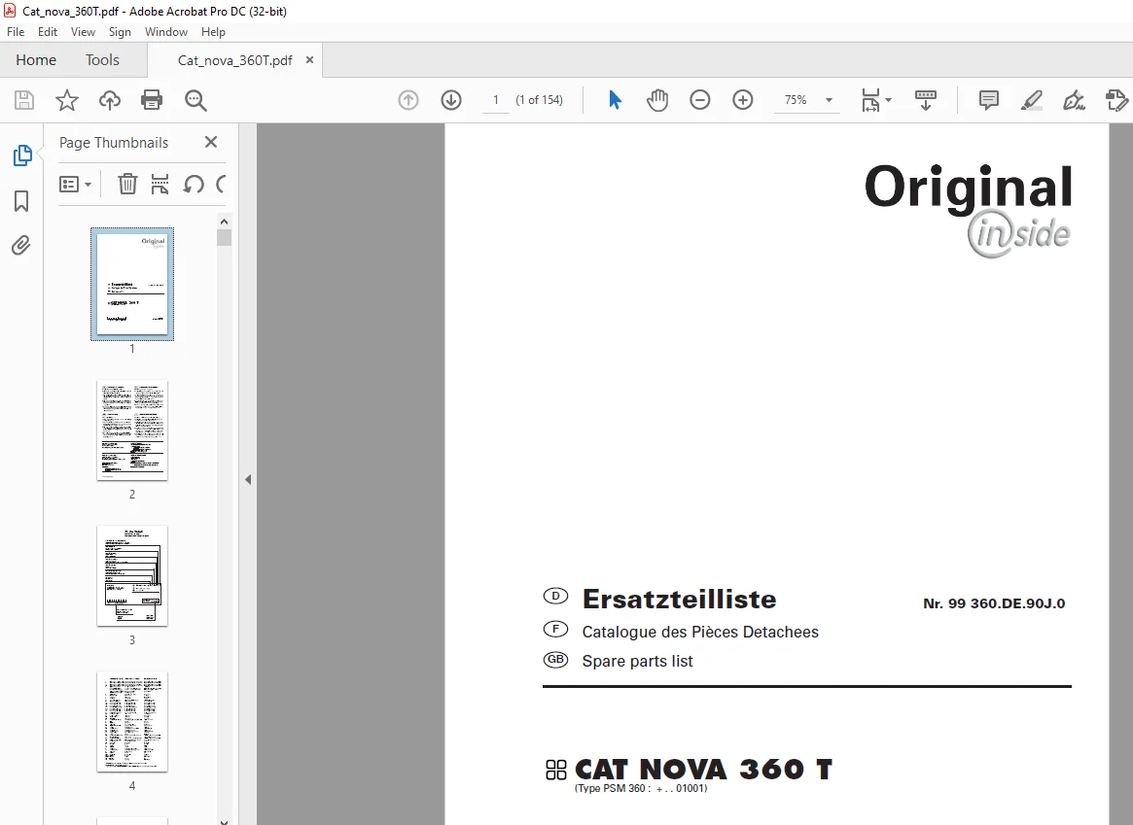Show Page Thumbnails panel in sidebar
The image size is (1133, 825).
[22, 155]
